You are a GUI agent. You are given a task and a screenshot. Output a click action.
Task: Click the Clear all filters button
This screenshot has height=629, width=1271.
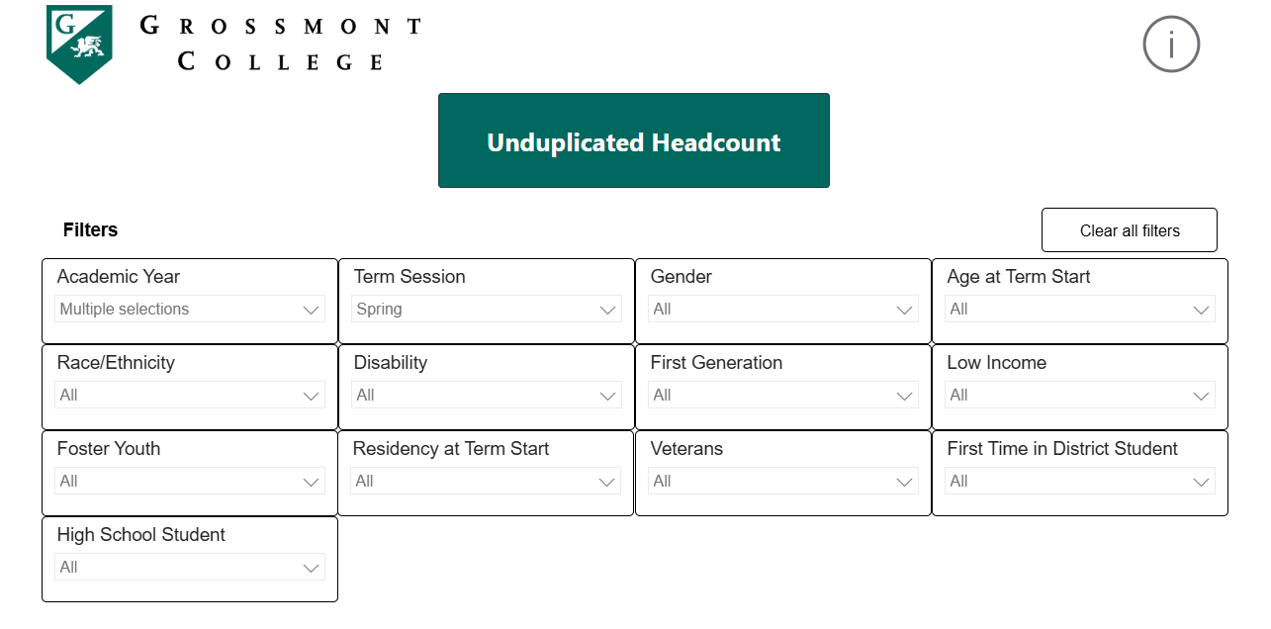pos(1129,229)
